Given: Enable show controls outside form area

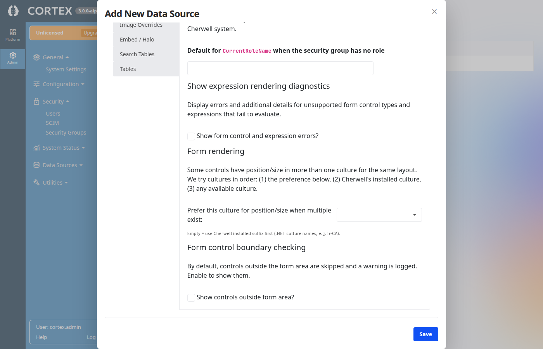Looking at the screenshot, I should (x=191, y=297).
